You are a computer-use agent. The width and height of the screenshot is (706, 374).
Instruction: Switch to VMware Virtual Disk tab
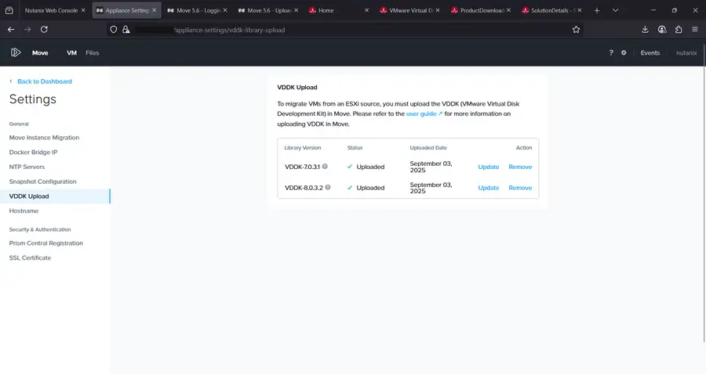click(409, 10)
